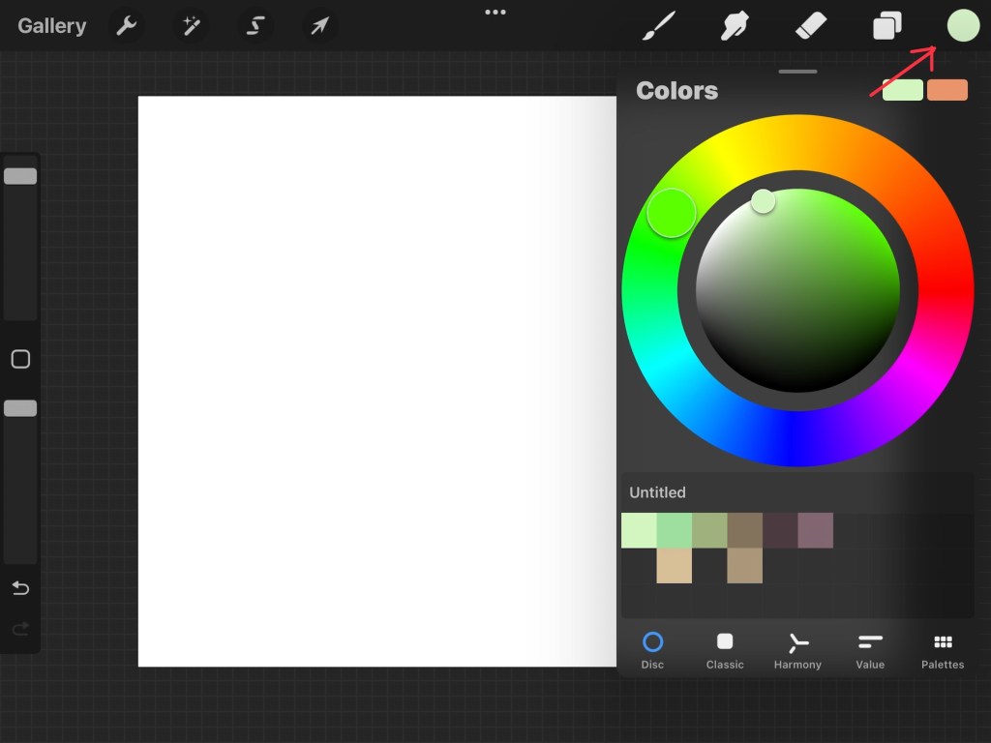Switch to the Classic color tab
Image resolution: width=991 pixels, height=743 pixels.
pos(724,650)
